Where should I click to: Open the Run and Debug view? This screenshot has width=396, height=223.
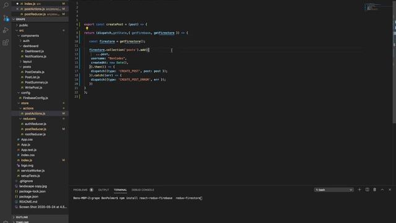tap(6, 30)
